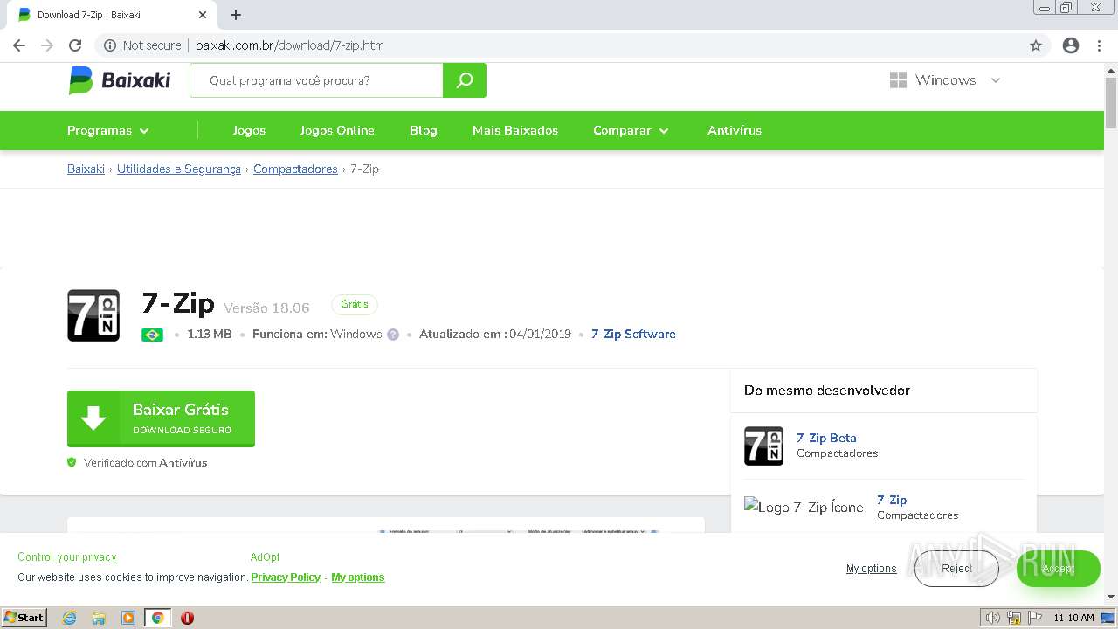The width and height of the screenshot is (1118, 629).
Task: Open the media player taskbar icon
Action: point(128,618)
